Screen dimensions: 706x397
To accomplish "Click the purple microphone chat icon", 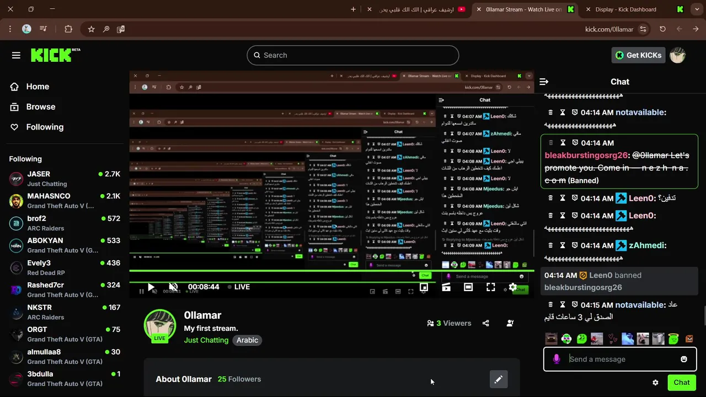I will pos(557,359).
